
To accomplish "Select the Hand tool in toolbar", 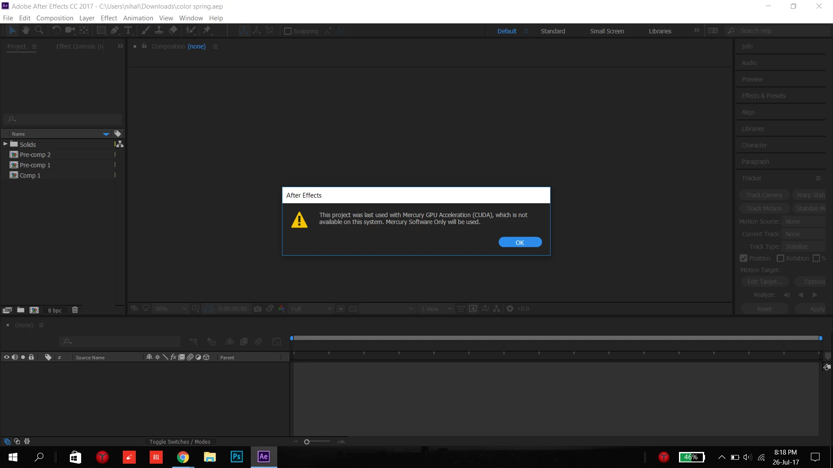I will tap(26, 30).
